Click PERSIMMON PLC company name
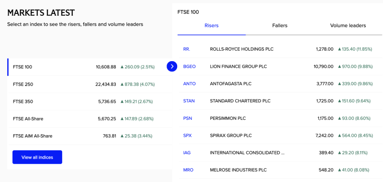Image resolution: width=383 pixels, height=182 pixels. (228, 118)
